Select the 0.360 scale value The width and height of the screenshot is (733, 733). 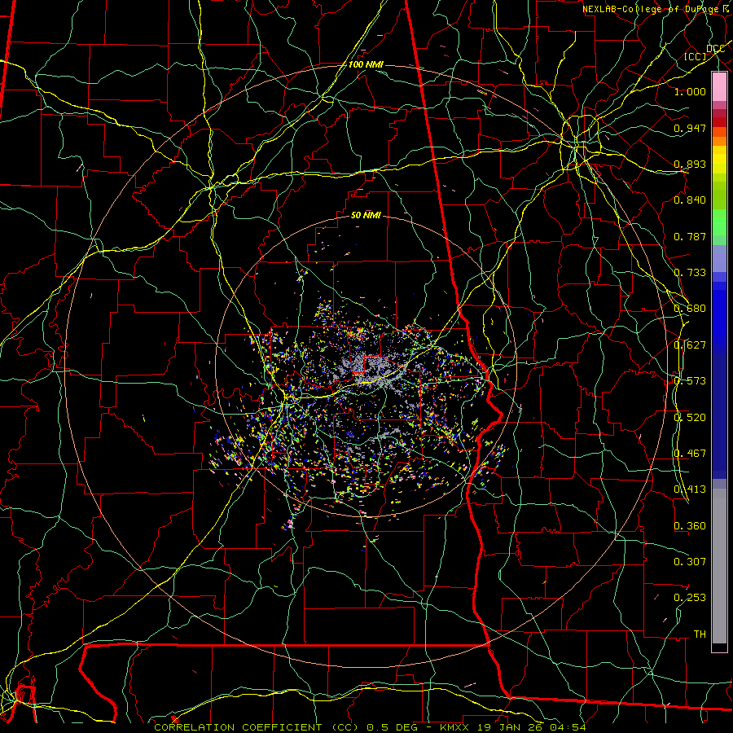click(690, 526)
